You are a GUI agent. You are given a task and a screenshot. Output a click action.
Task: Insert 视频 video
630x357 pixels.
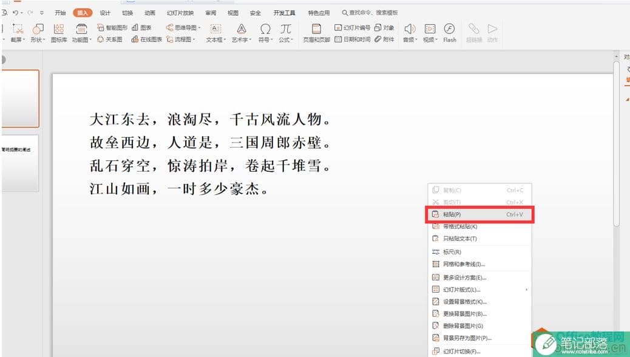[x=430, y=33]
